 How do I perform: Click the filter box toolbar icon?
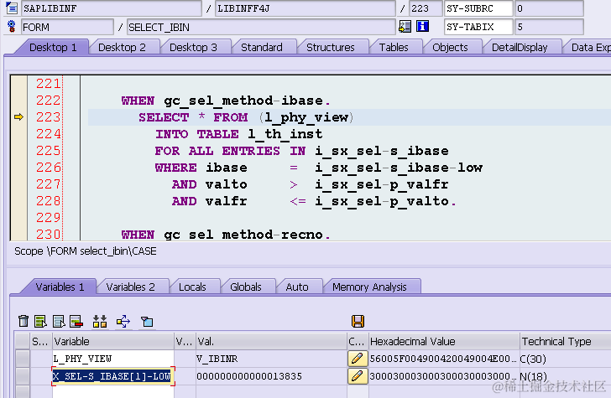tap(147, 322)
